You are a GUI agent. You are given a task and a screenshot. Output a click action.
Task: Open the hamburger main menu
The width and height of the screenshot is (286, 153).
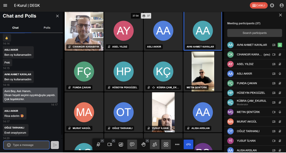(5, 5)
